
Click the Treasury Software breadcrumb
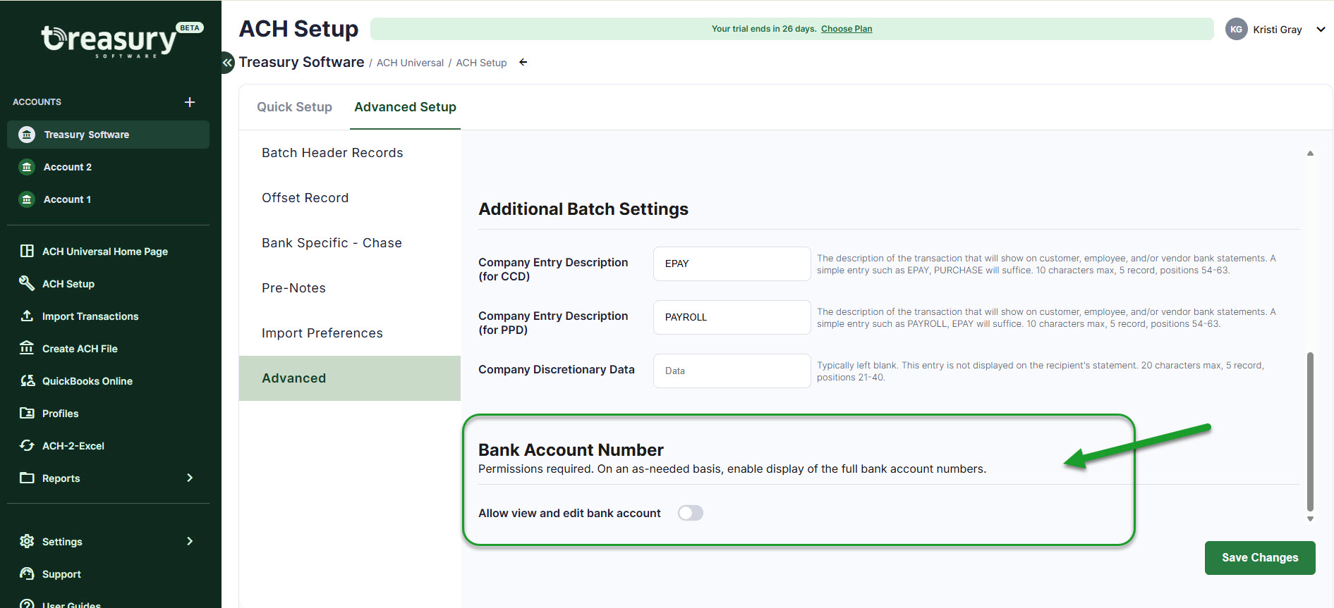point(301,62)
